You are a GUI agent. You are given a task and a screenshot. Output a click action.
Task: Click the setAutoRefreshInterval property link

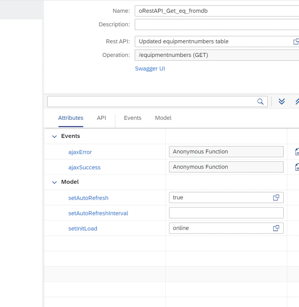pyautogui.click(x=98, y=213)
